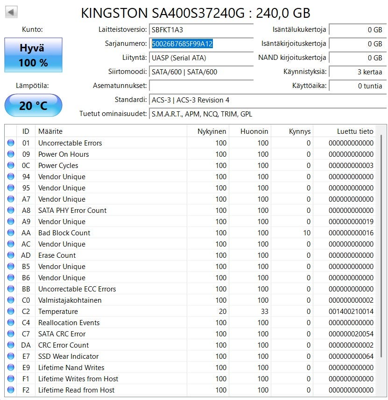
Task: Click the empty Asematunnukset field
Action: point(201,86)
